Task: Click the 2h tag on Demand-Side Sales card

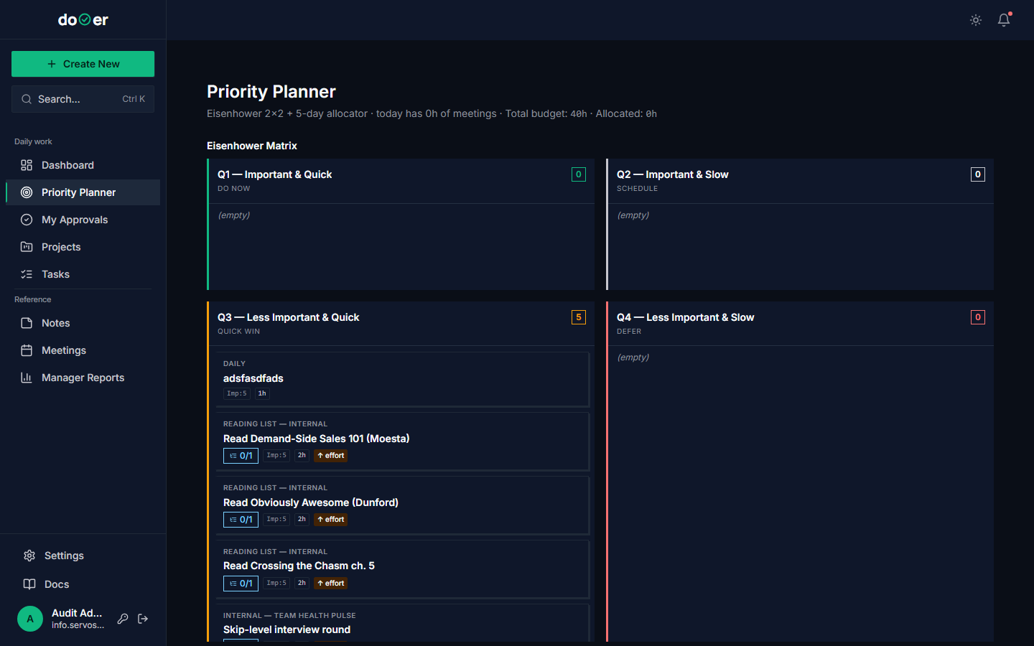Action: point(302,456)
